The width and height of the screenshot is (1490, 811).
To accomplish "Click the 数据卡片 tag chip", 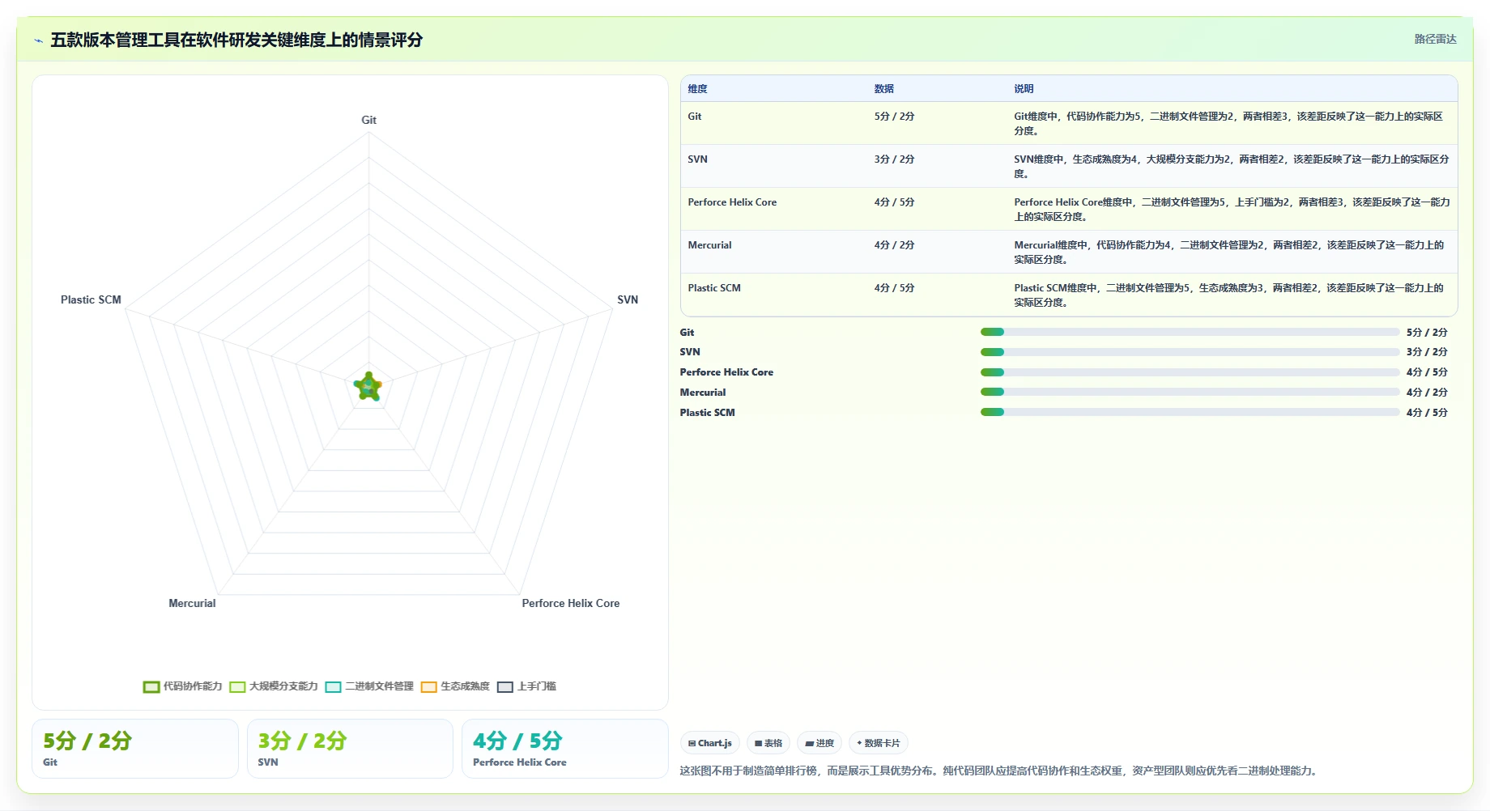I will [x=879, y=743].
